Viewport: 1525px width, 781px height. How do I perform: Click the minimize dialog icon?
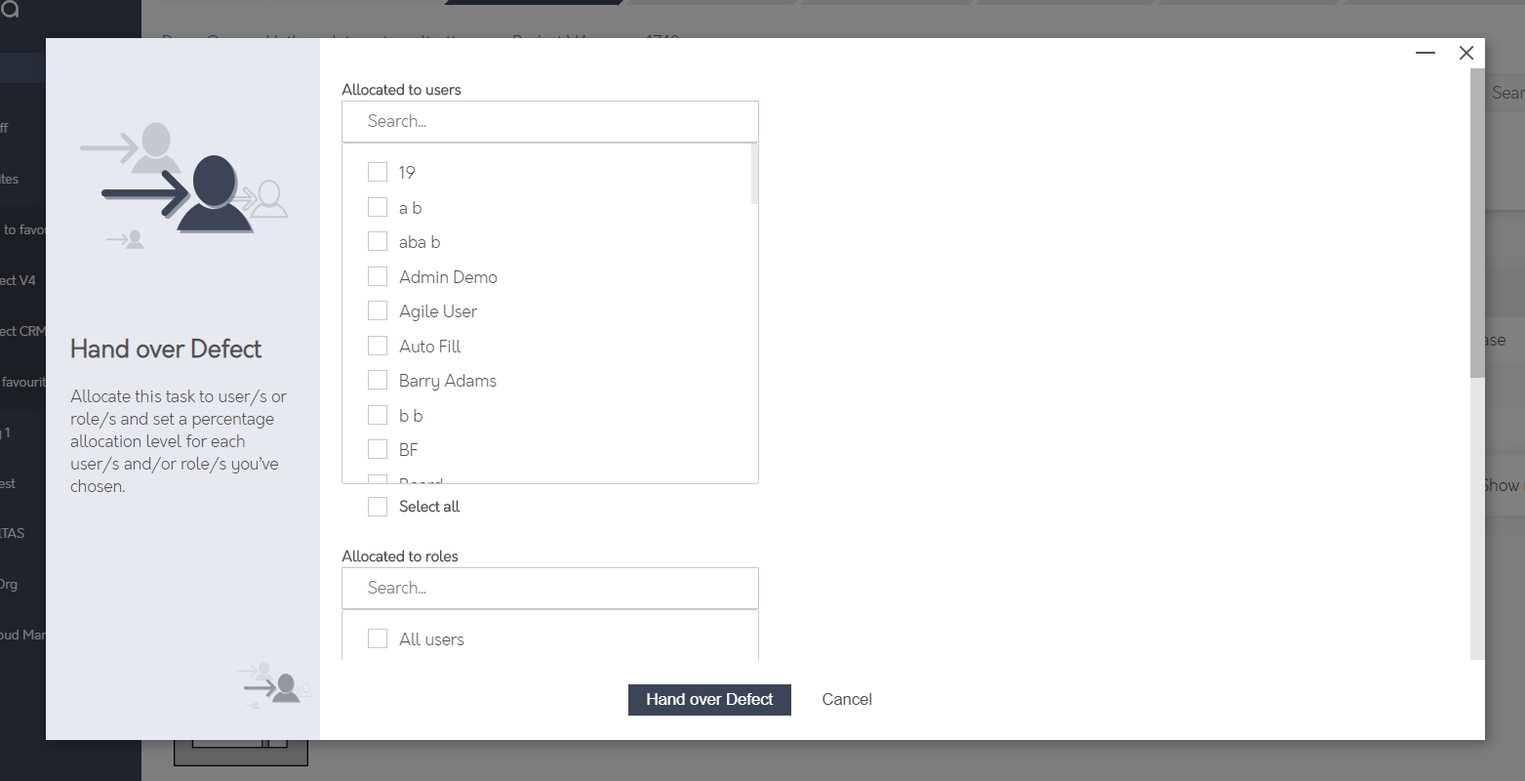point(1425,53)
